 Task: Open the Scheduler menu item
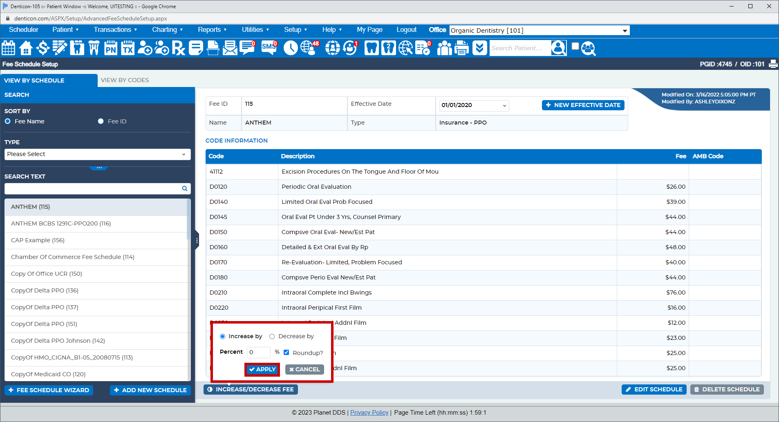[x=24, y=29]
